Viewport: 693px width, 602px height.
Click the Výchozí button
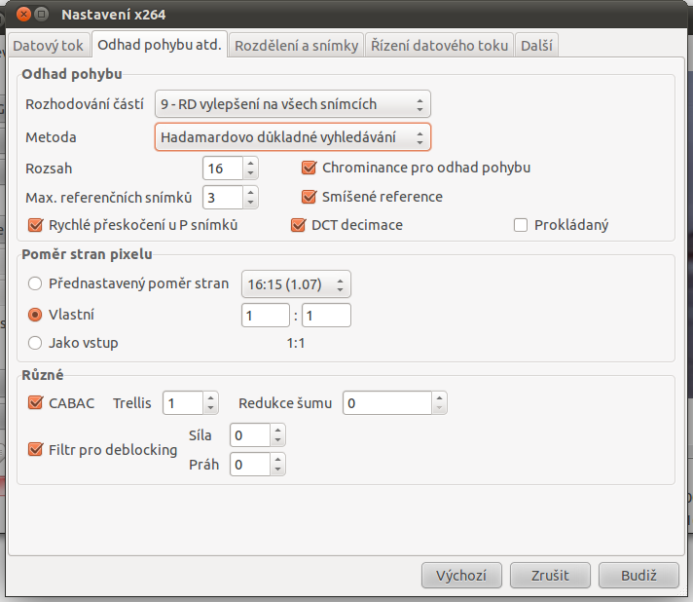tap(461, 576)
